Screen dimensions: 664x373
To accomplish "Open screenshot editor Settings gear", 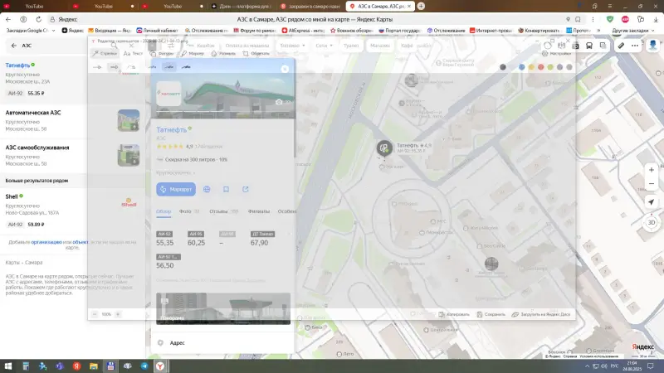I will [x=557, y=54].
